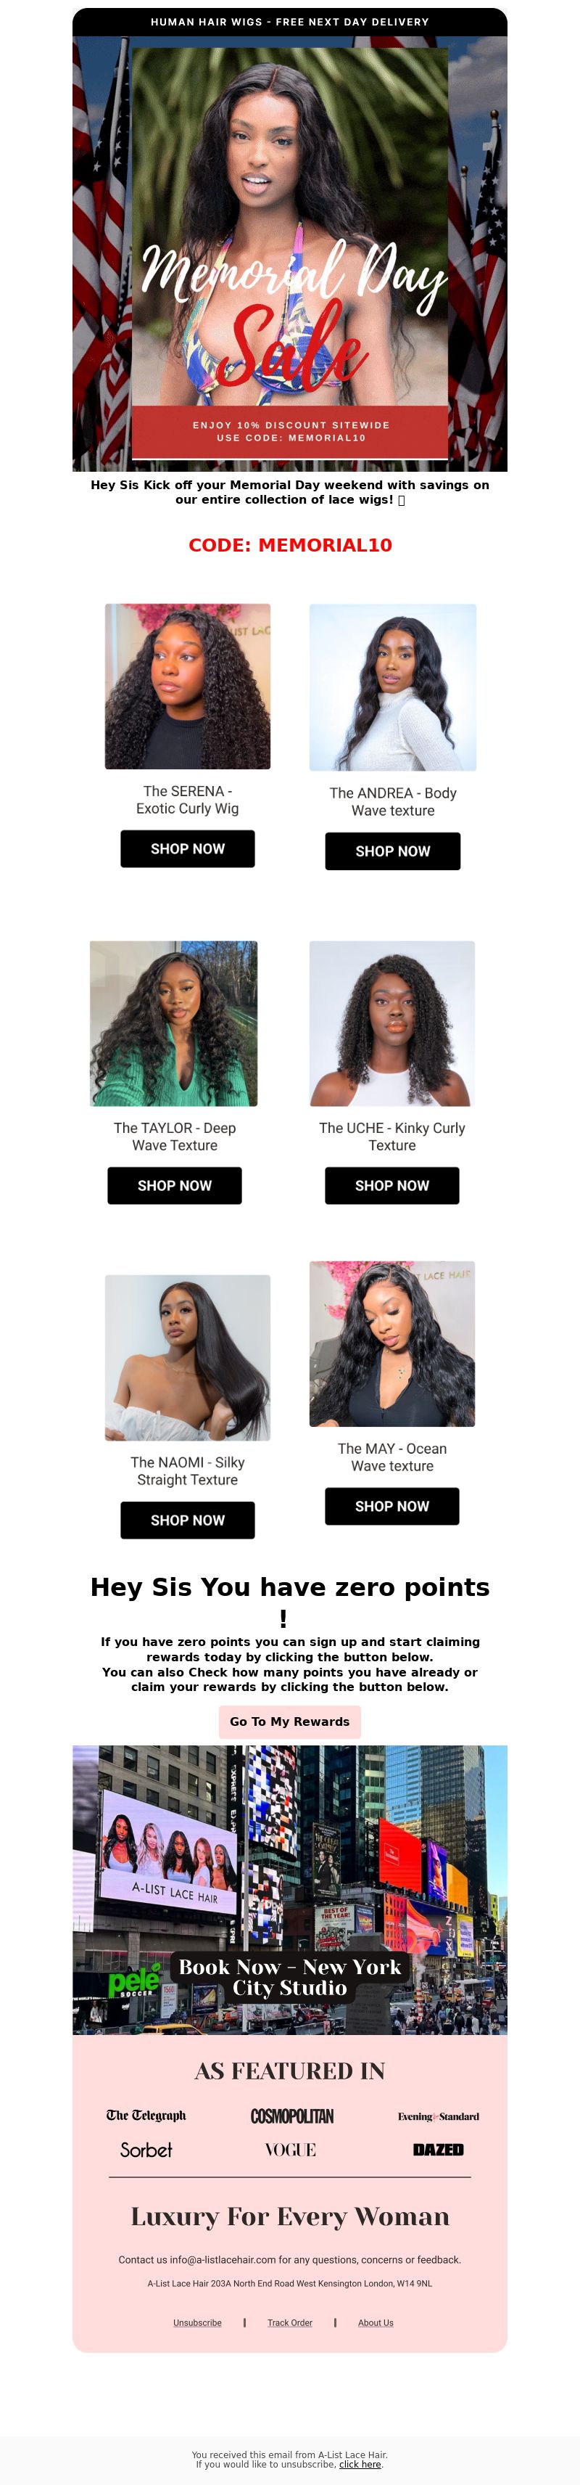
Task: Click SHOP NOW under The SERENA wig
Action: (x=188, y=849)
